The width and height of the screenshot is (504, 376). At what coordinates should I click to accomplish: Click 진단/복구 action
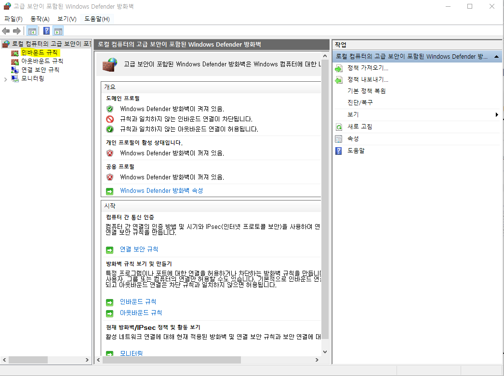coord(360,103)
